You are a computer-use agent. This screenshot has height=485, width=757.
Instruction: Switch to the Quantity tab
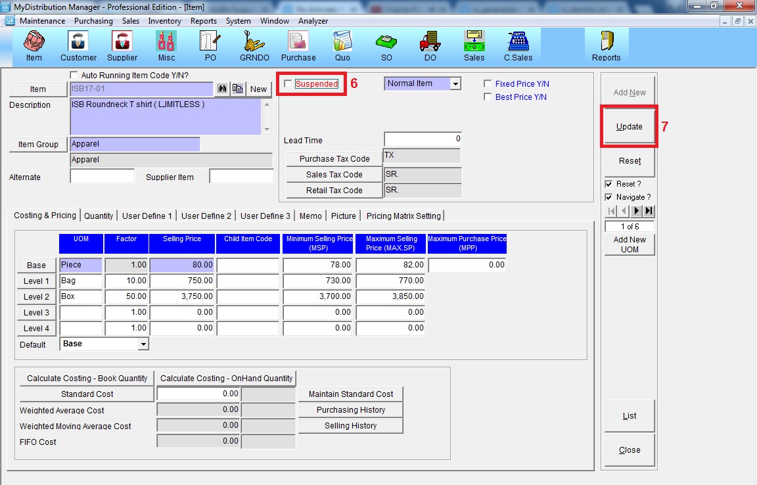pos(99,216)
